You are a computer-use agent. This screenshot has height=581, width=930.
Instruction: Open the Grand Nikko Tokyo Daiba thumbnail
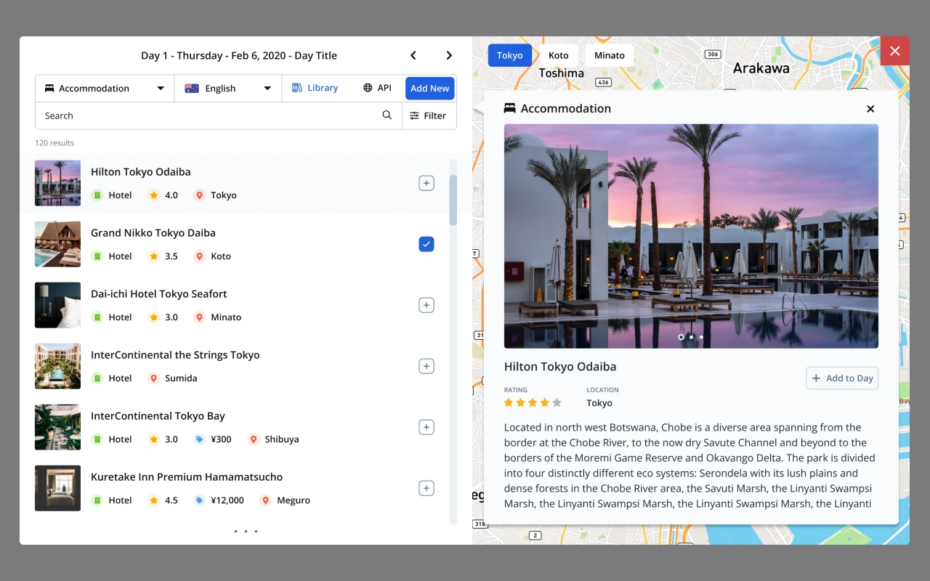pos(57,244)
